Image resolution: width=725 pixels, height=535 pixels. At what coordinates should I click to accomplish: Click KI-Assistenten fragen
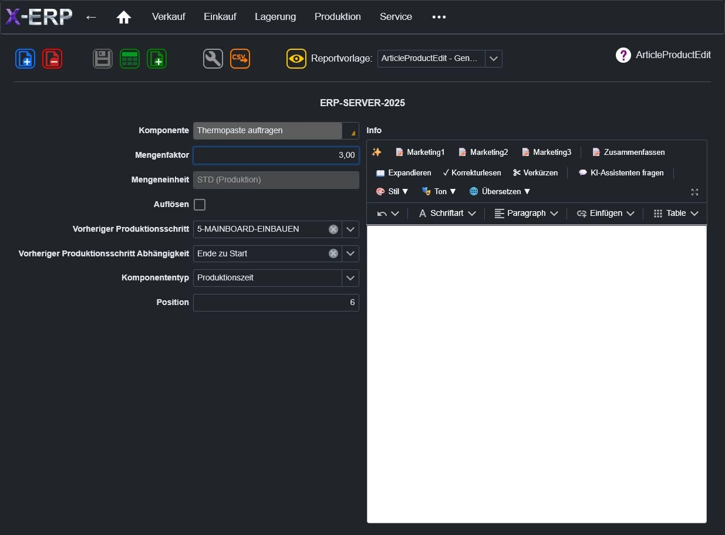pyautogui.click(x=621, y=172)
